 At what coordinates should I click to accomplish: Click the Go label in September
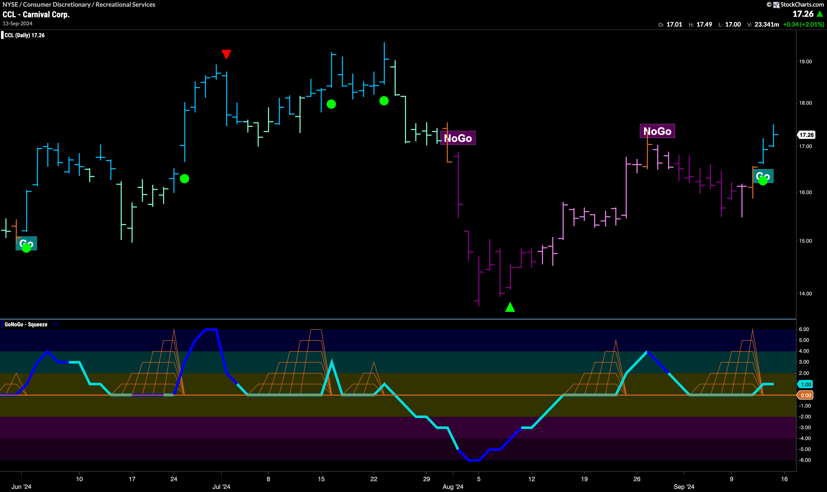pos(763,176)
